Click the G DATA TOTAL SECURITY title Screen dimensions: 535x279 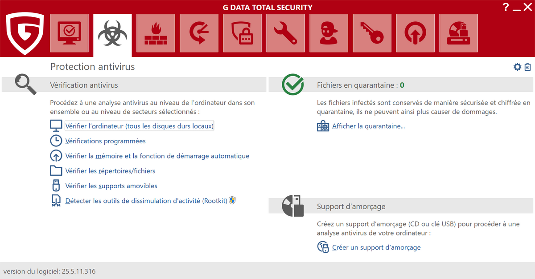(x=267, y=7)
